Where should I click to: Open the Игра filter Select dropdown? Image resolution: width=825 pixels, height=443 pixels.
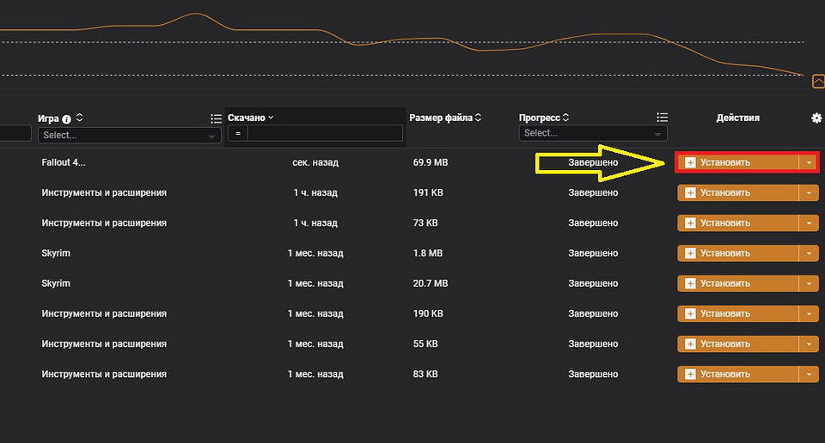point(129,136)
